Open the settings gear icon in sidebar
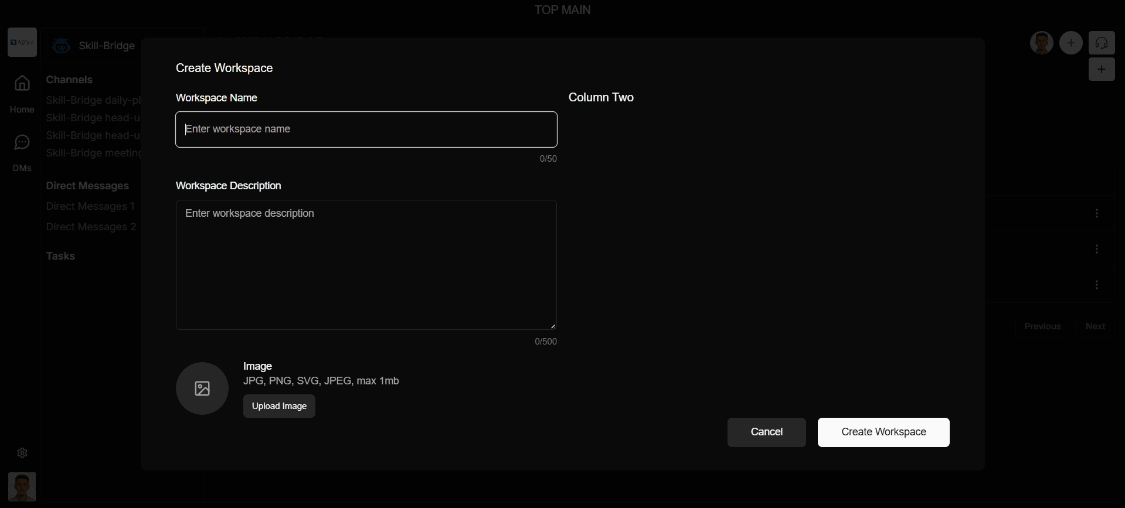This screenshot has width=1125, height=508. coord(22,453)
